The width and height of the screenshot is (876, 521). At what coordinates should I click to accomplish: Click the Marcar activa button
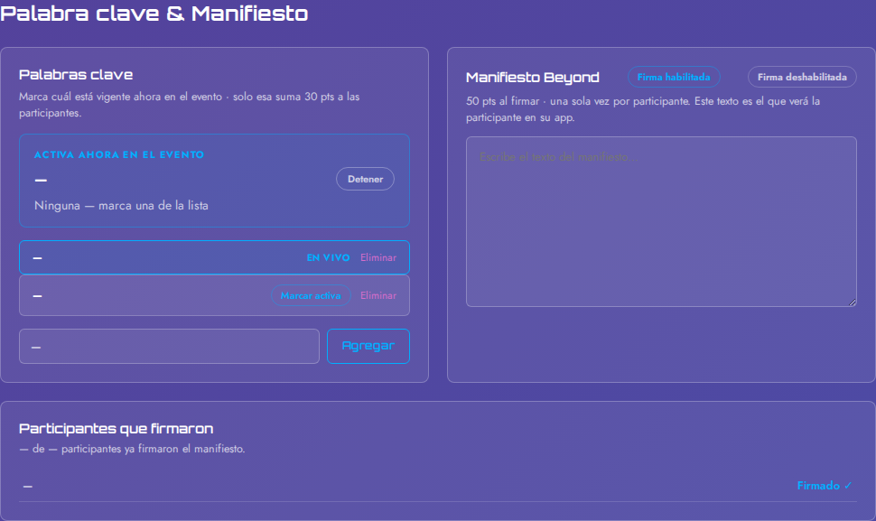(311, 295)
